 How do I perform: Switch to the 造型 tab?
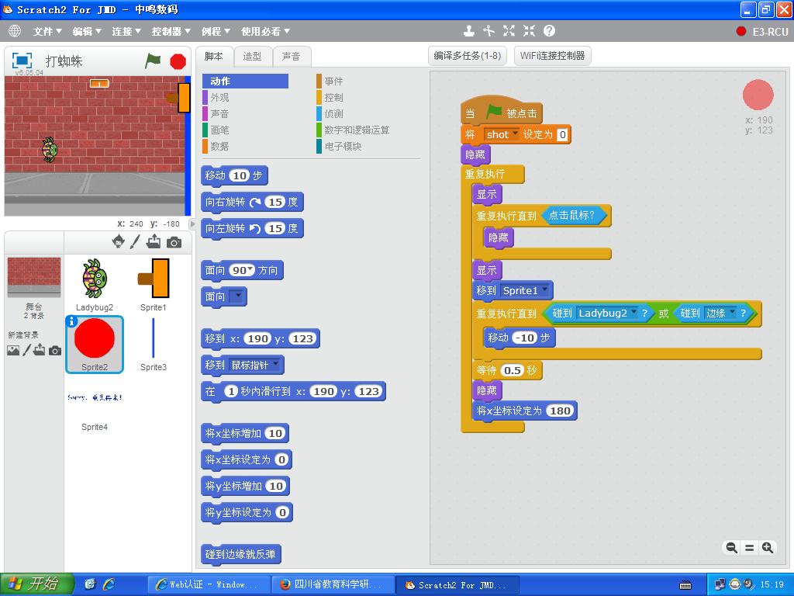pyautogui.click(x=252, y=56)
